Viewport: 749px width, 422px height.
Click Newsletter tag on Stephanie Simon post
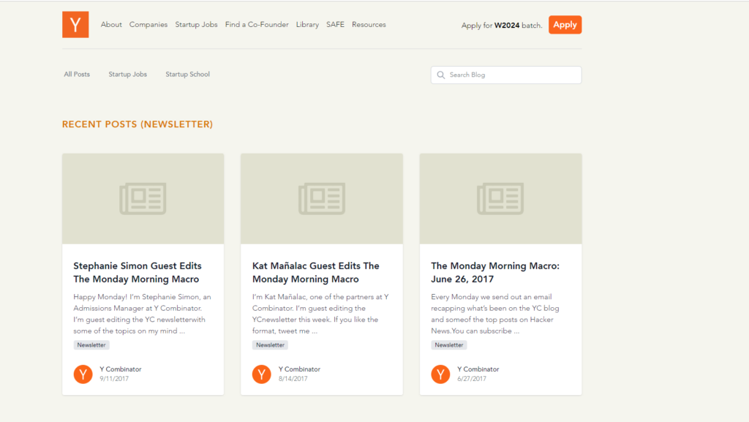click(91, 345)
